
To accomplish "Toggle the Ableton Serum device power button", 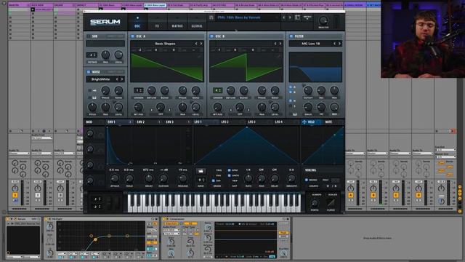I will point(8,219).
